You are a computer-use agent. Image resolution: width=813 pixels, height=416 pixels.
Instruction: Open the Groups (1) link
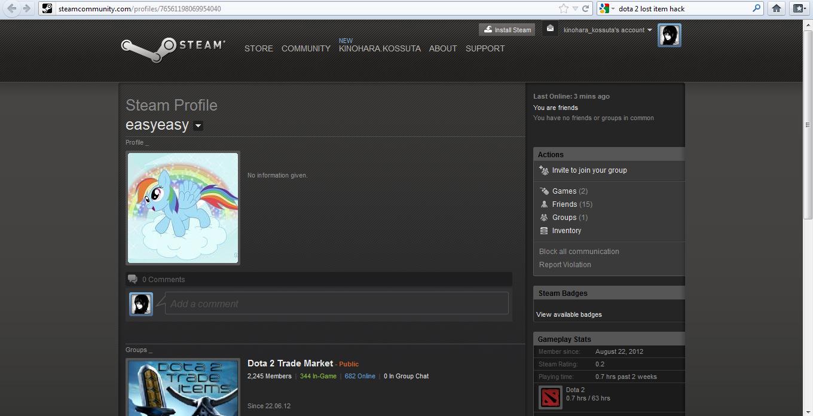point(570,218)
